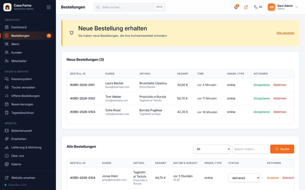This screenshot has height=190, width=305.
Task: Click the Galerie image icon
Action: tap(7, 164)
